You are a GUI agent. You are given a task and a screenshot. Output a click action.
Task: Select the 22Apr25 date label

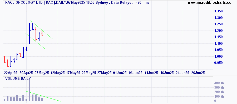[11, 73]
